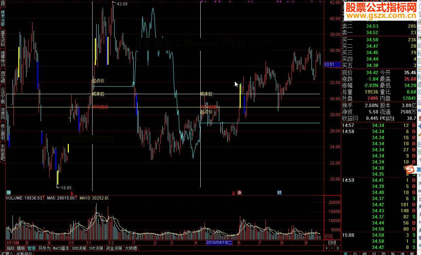Click the 18.95 low price label
Screen dimensions: 421x255
(66, 188)
